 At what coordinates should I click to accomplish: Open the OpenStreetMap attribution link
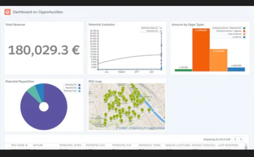pyautogui.click(x=154, y=128)
